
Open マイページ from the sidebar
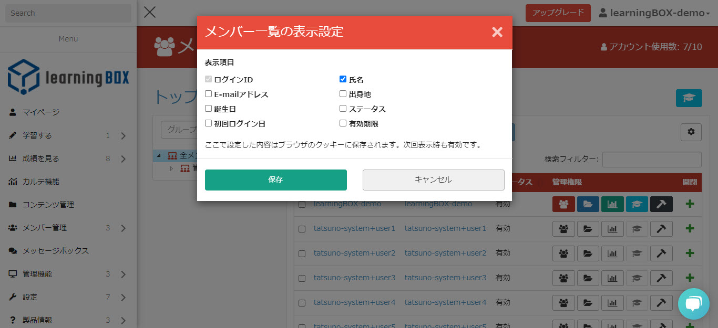pyautogui.click(x=41, y=112)
